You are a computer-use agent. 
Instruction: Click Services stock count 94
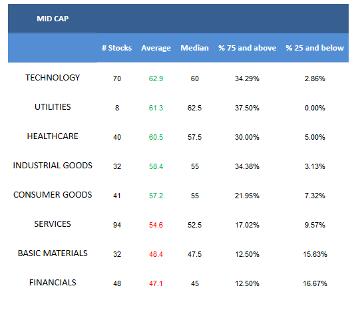tap(117, 225)
